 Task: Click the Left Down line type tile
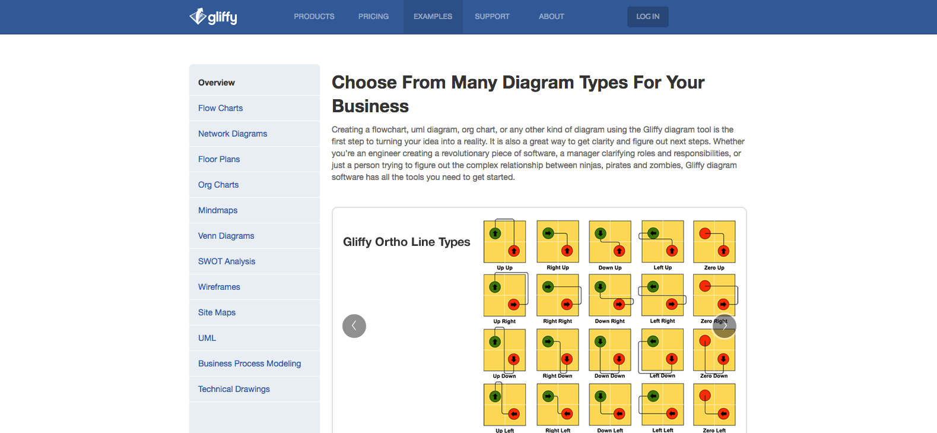click(x=663, y=350)
